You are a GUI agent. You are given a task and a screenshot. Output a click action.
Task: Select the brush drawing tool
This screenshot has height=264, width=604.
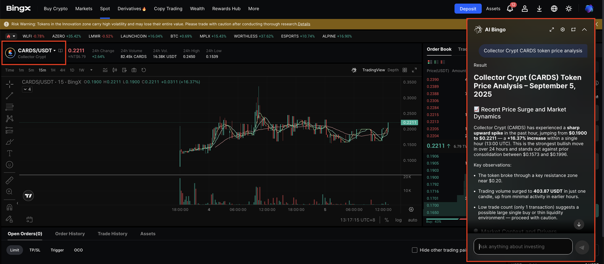(9, 142)
